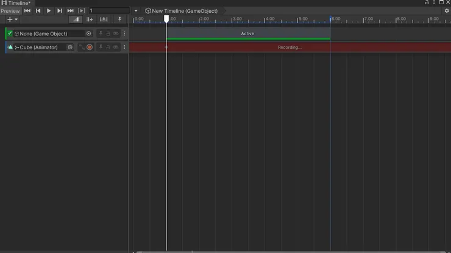Mute the Cube (Animator) track
Image resolution: width=451 pixels, height=253 pixels.
pyautogui.click(x=116, y=47)
